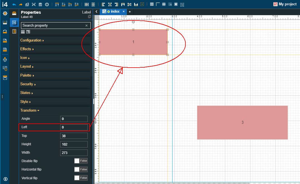The image size is (300, 184).
Task: Switch to flat list property view icon
Action: 23,32
